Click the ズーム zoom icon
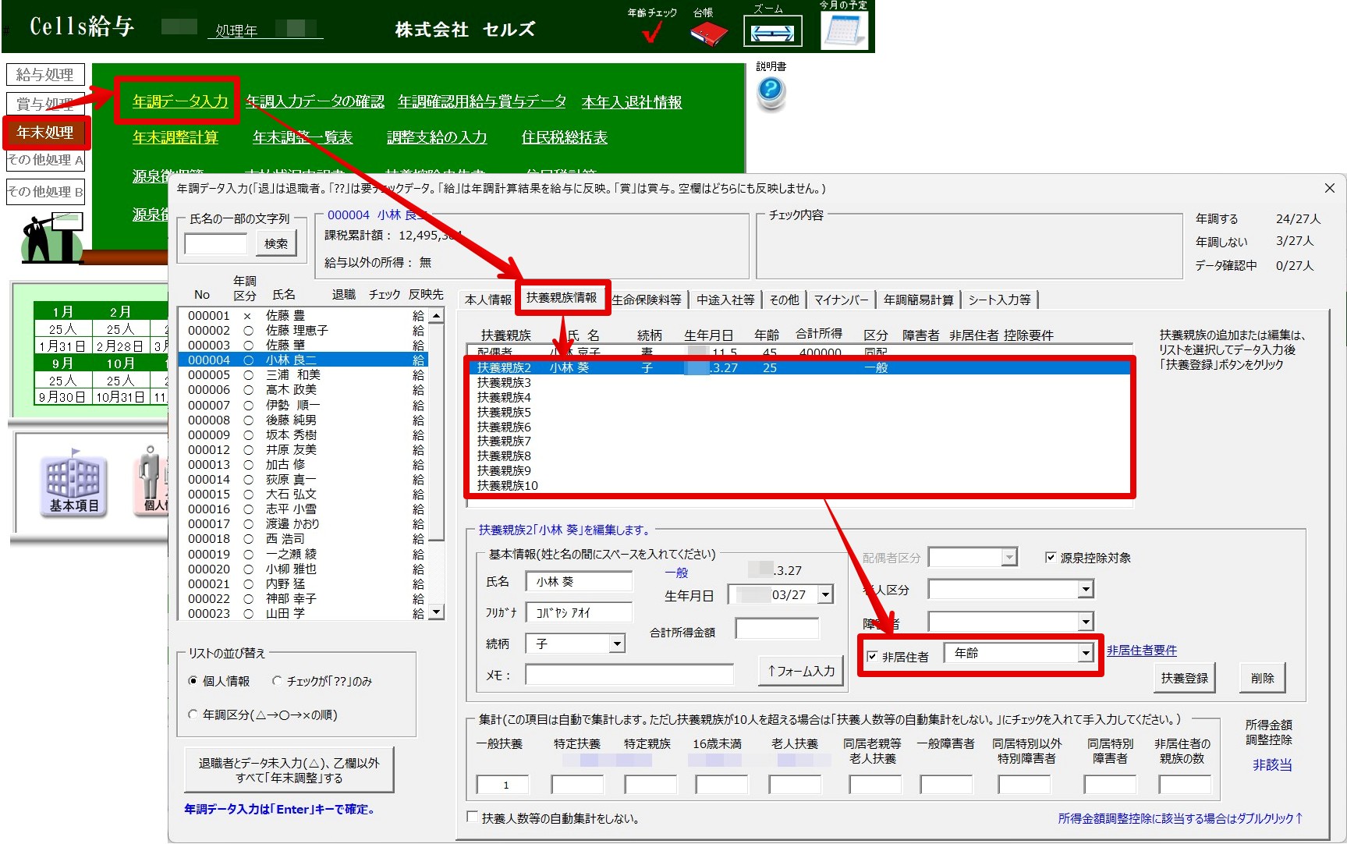The height and width of the screenshot is (844, 1347). point(771,32)
